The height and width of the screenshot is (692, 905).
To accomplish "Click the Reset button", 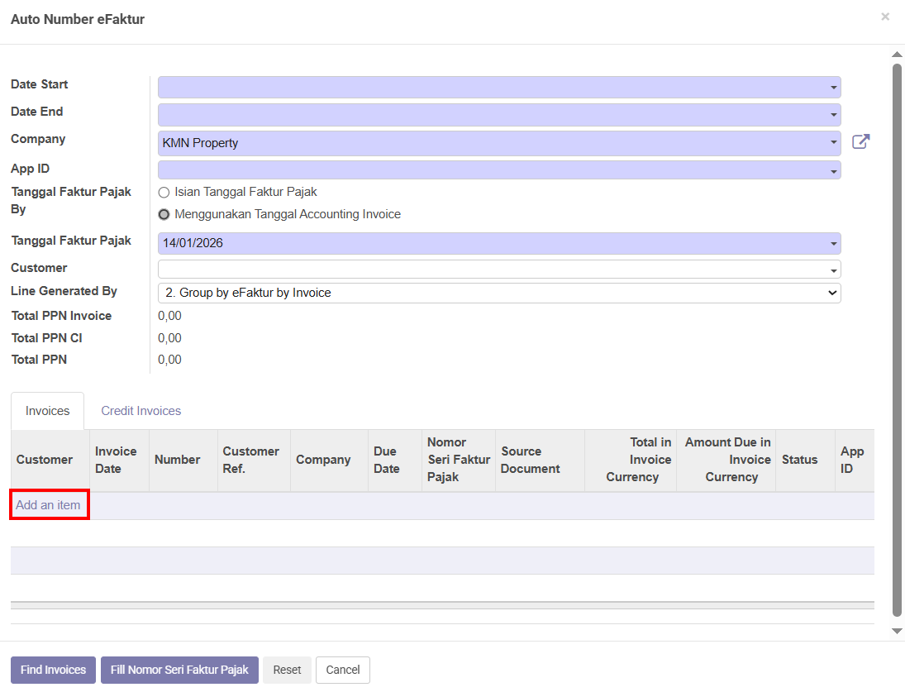I will point(287,670).
